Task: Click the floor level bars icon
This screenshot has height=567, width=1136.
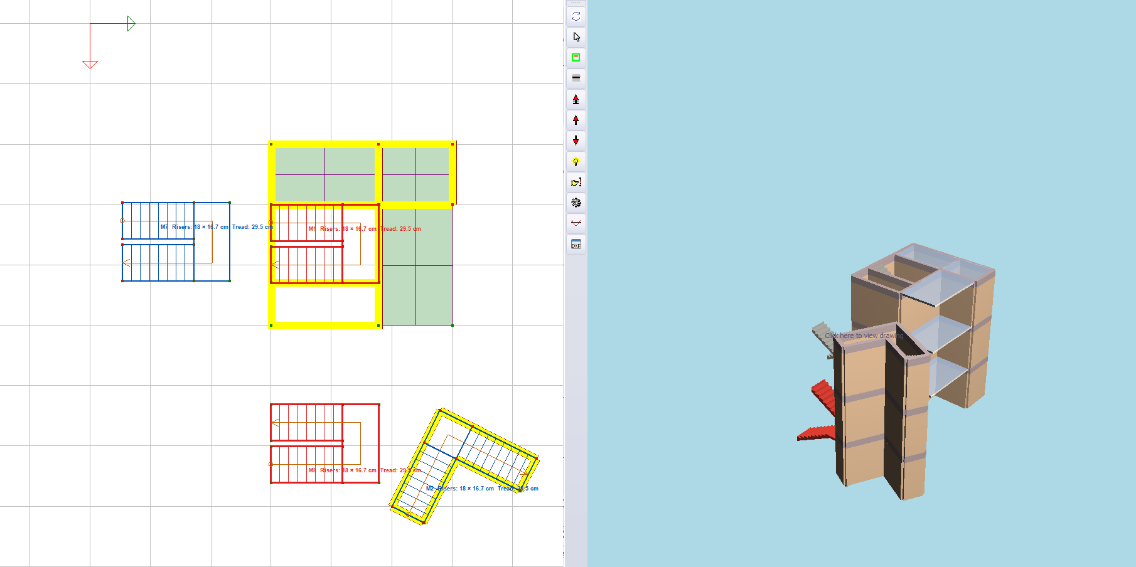Action: coord(576,78)
